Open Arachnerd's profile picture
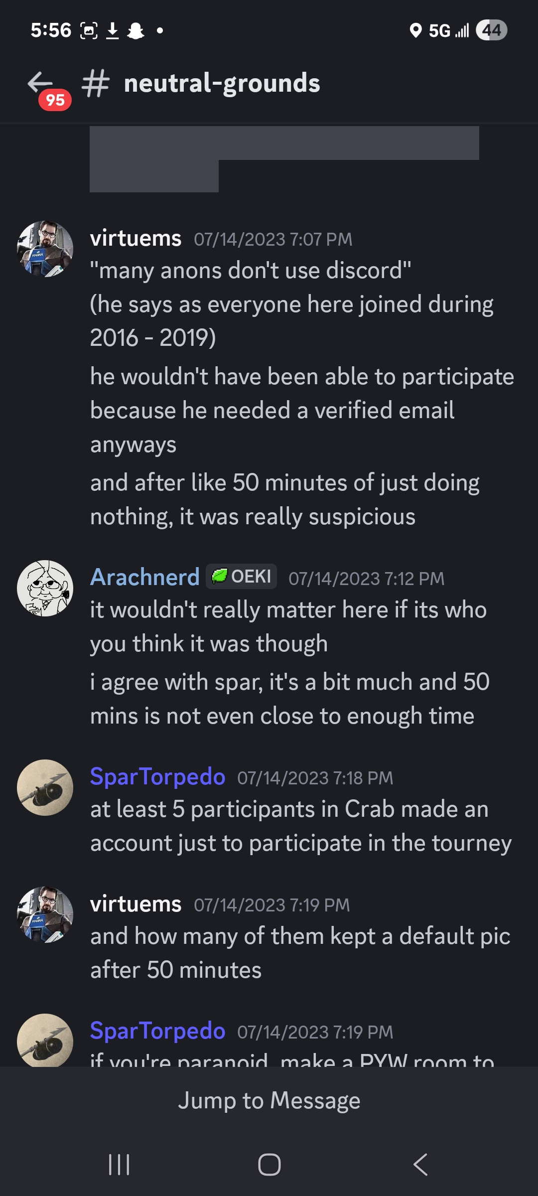This screenshot has width=538, height=1196. pos(45,588)
